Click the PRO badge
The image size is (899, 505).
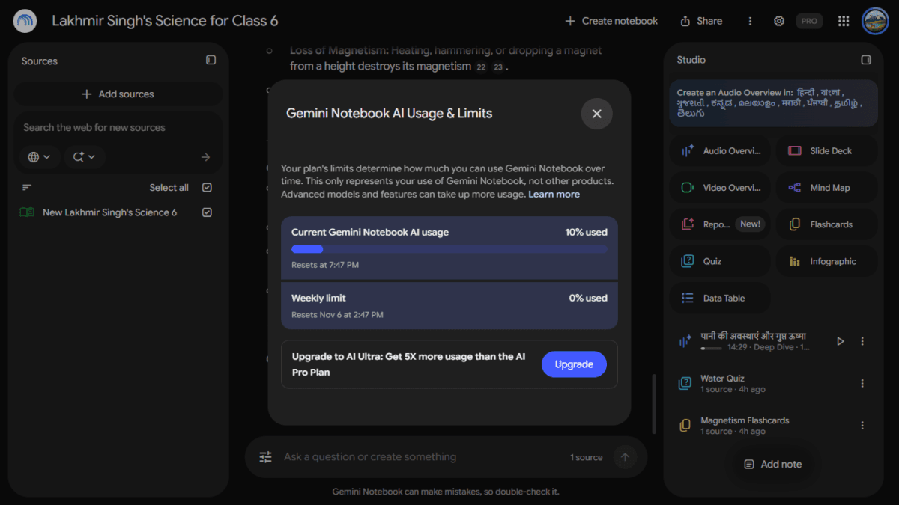(809, 21)
